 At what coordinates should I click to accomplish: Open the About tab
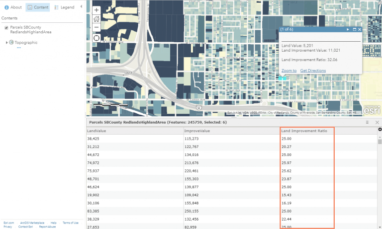tap(13, 7)
